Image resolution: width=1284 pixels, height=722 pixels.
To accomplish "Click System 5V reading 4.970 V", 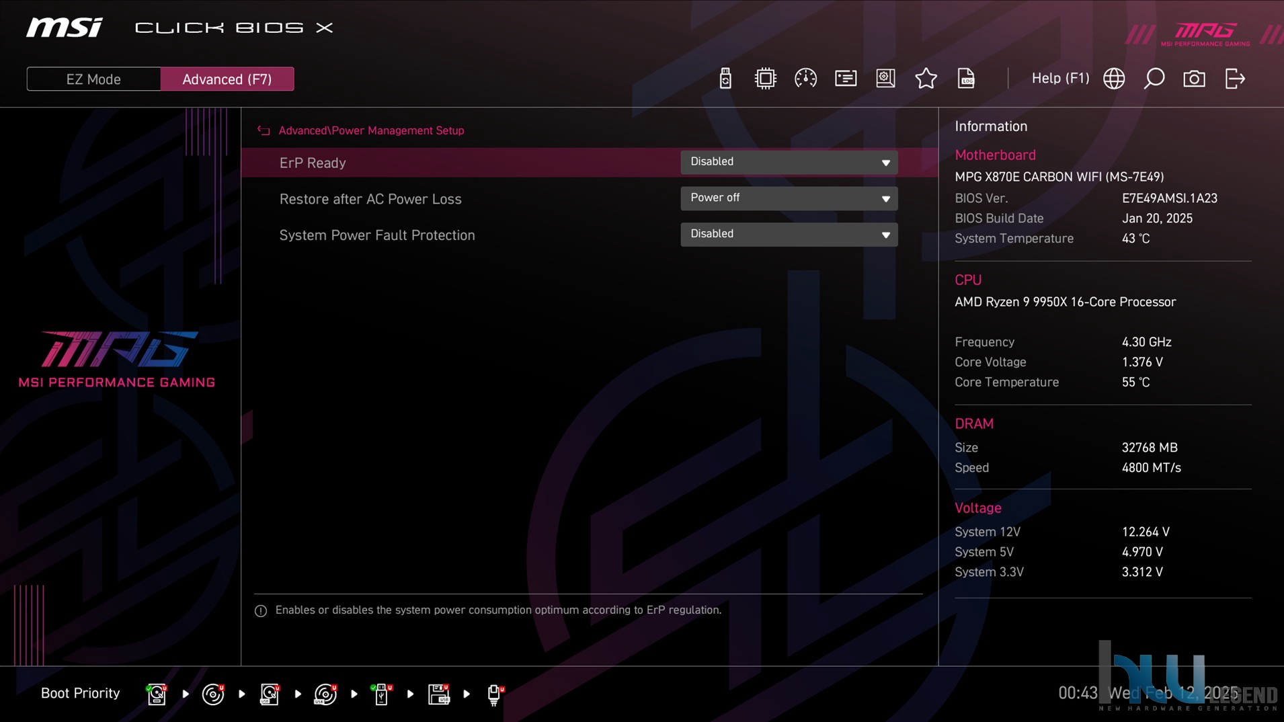I will (x=1142, y=552).
